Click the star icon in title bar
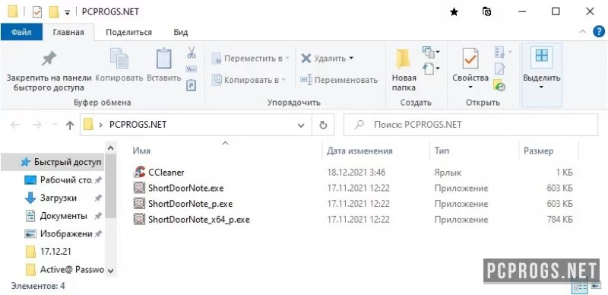 pyautogui.click(x=454, y=12)
